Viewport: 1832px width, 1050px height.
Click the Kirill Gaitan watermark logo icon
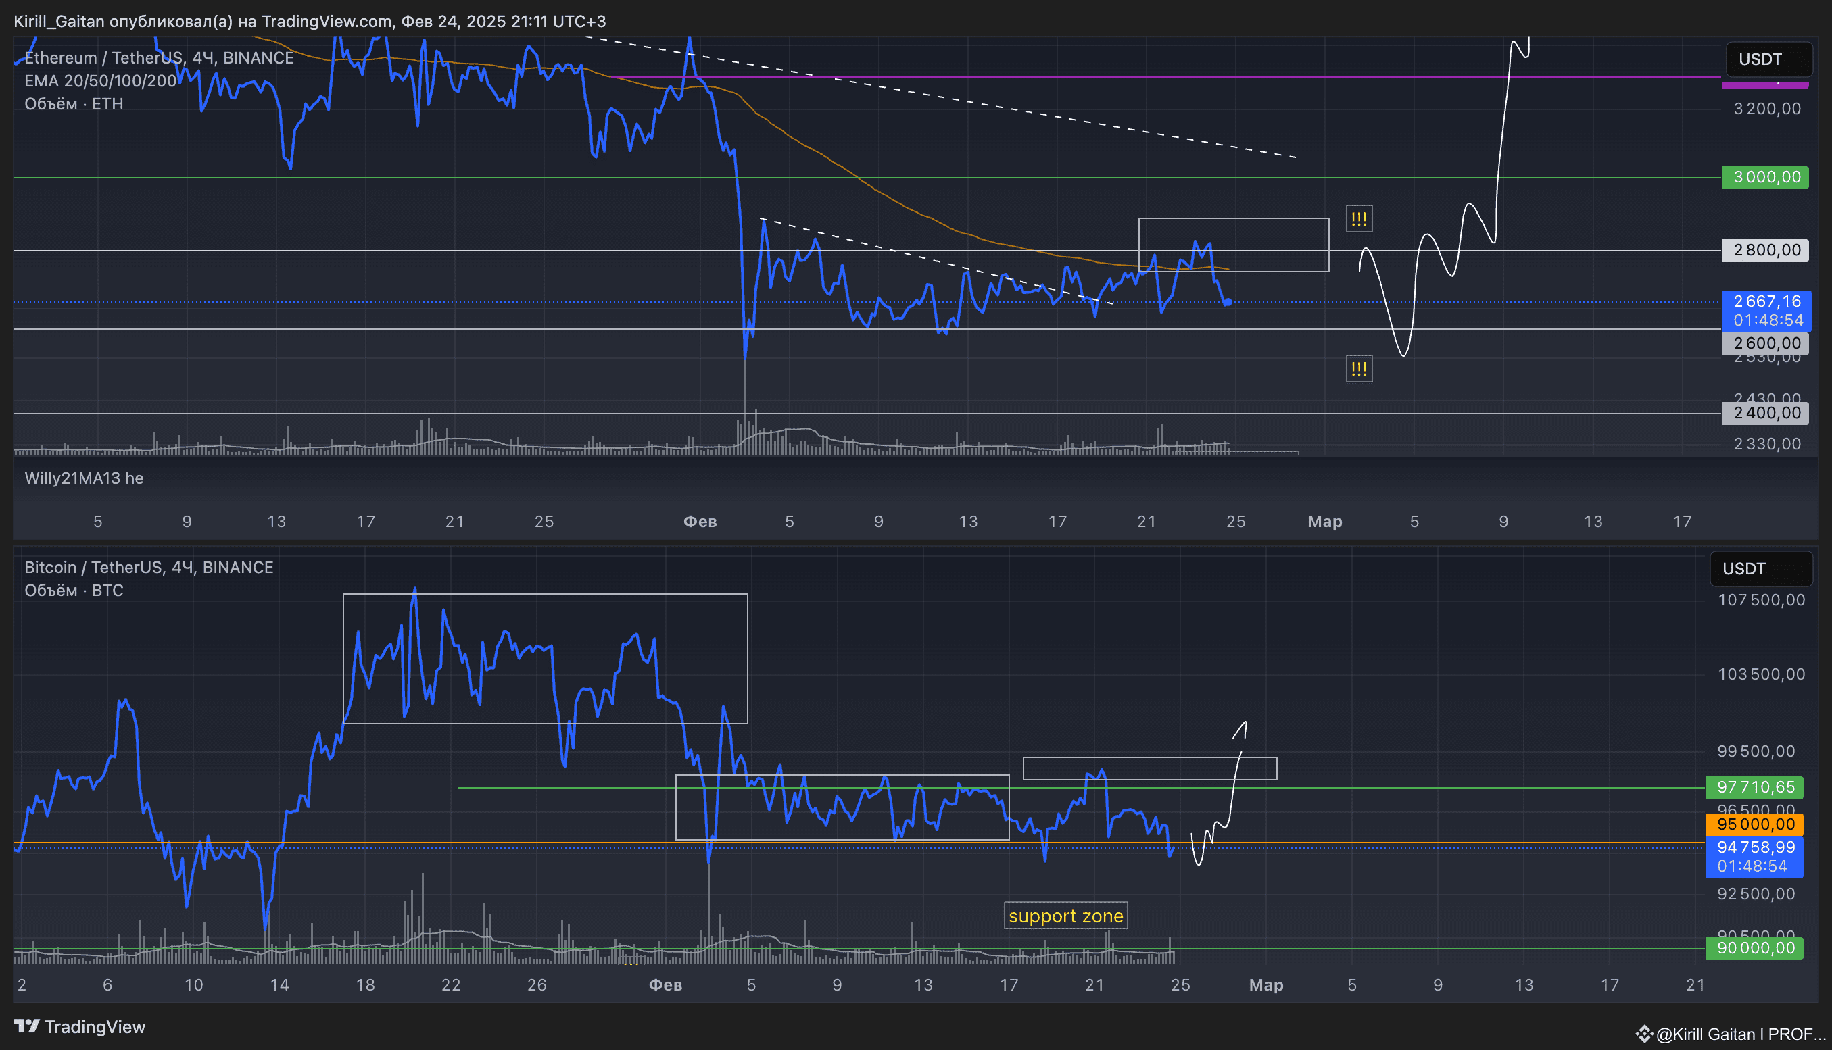pos(1644,1034)
